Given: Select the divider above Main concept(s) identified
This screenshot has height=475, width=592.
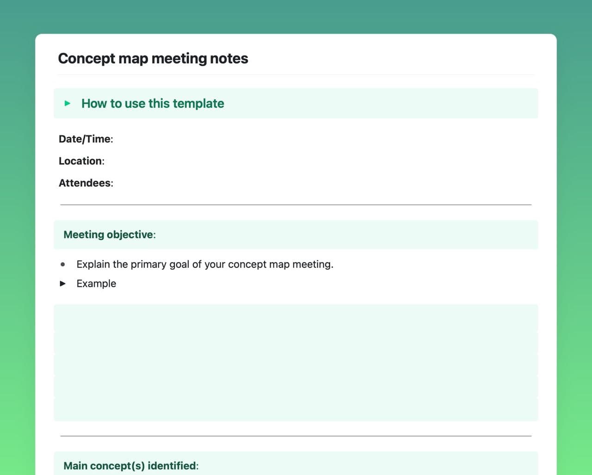Looking at the screenshot, I should click(x=296, y=436).
